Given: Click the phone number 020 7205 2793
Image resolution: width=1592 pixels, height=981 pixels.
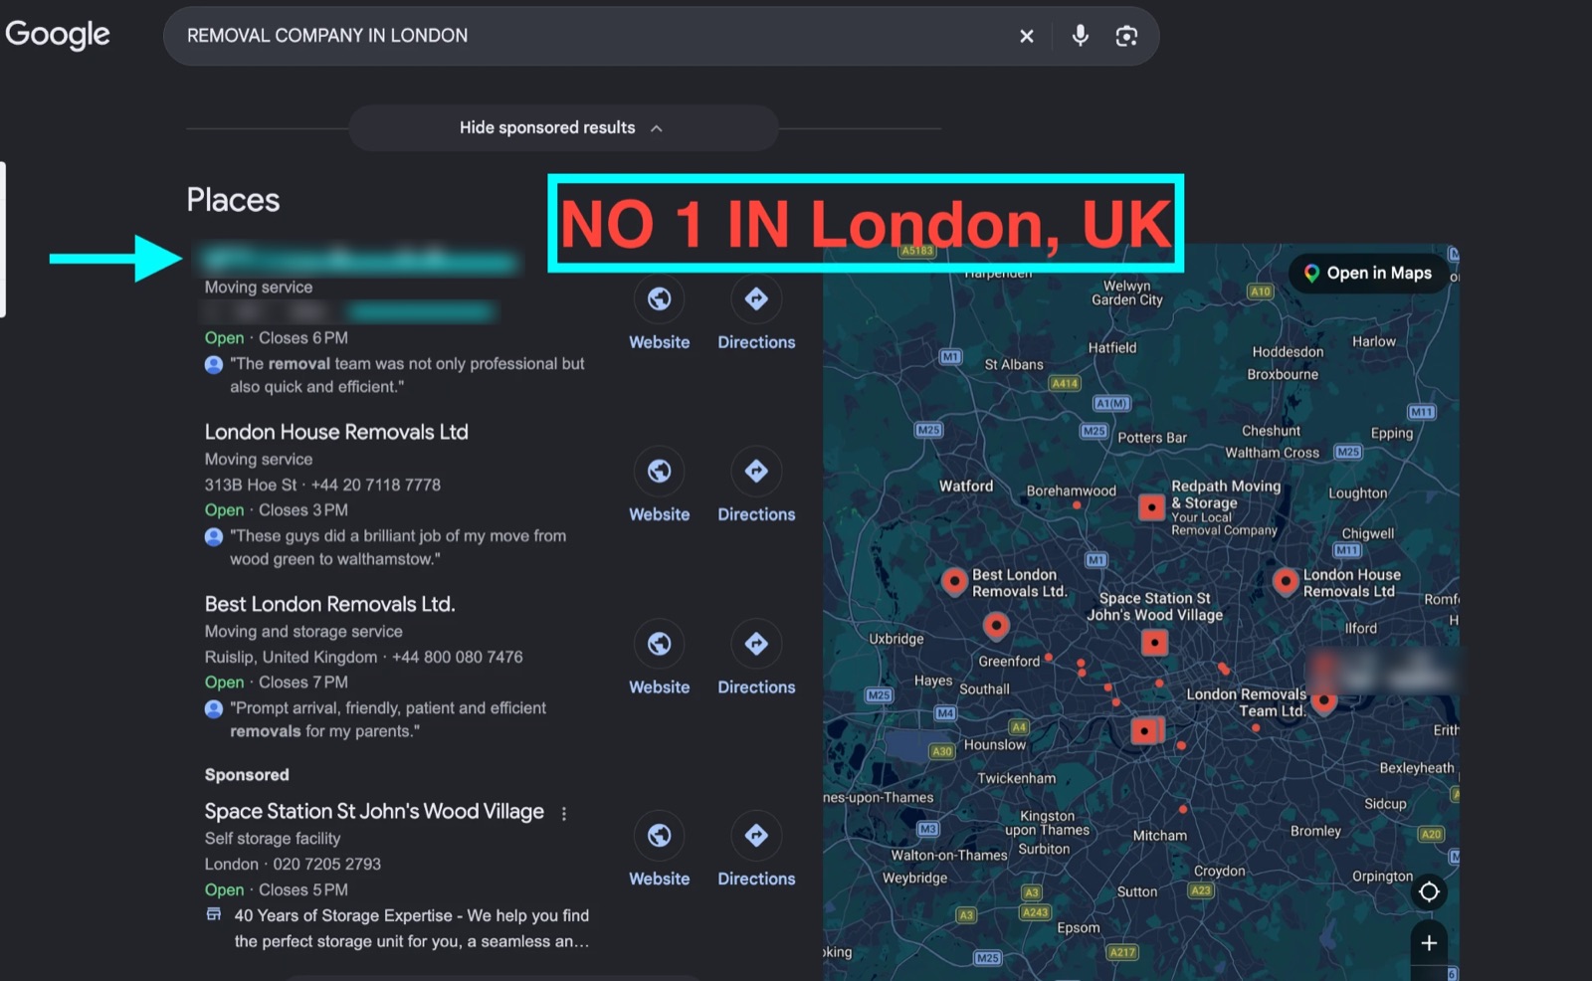Looking at the screenshot, I should tap(327, 864).
